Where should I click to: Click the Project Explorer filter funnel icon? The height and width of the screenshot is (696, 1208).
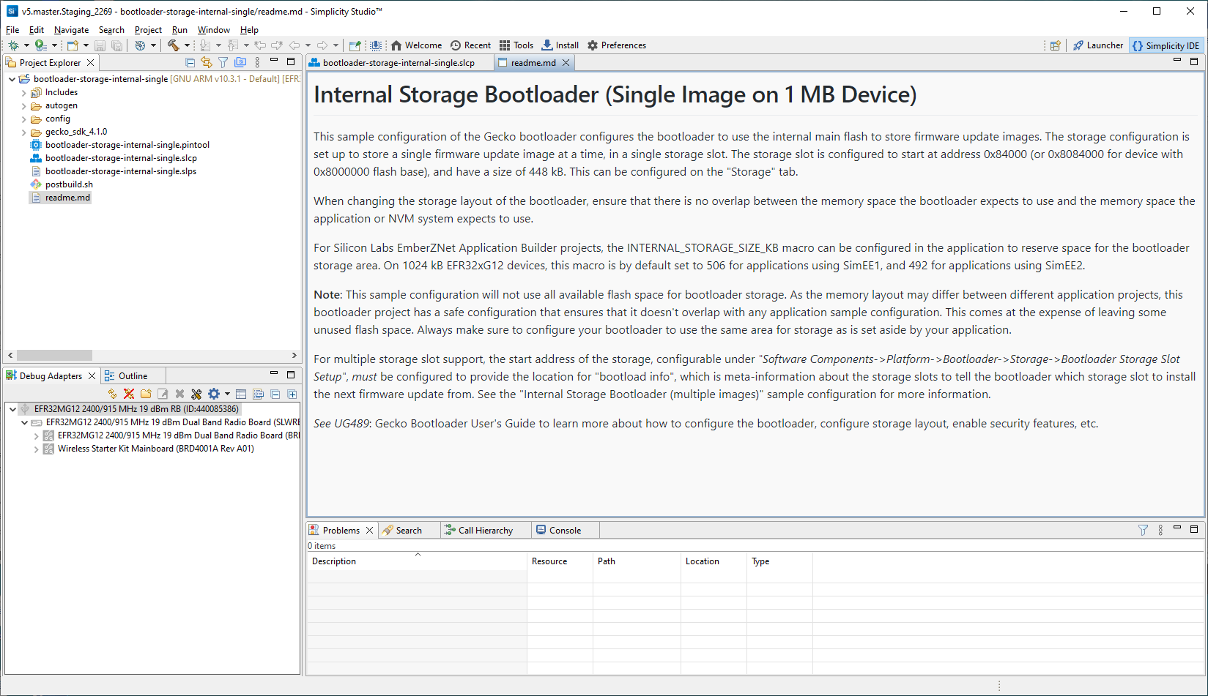coord(223,63)
